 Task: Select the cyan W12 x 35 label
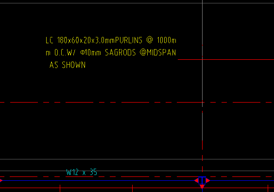(82, 172)
